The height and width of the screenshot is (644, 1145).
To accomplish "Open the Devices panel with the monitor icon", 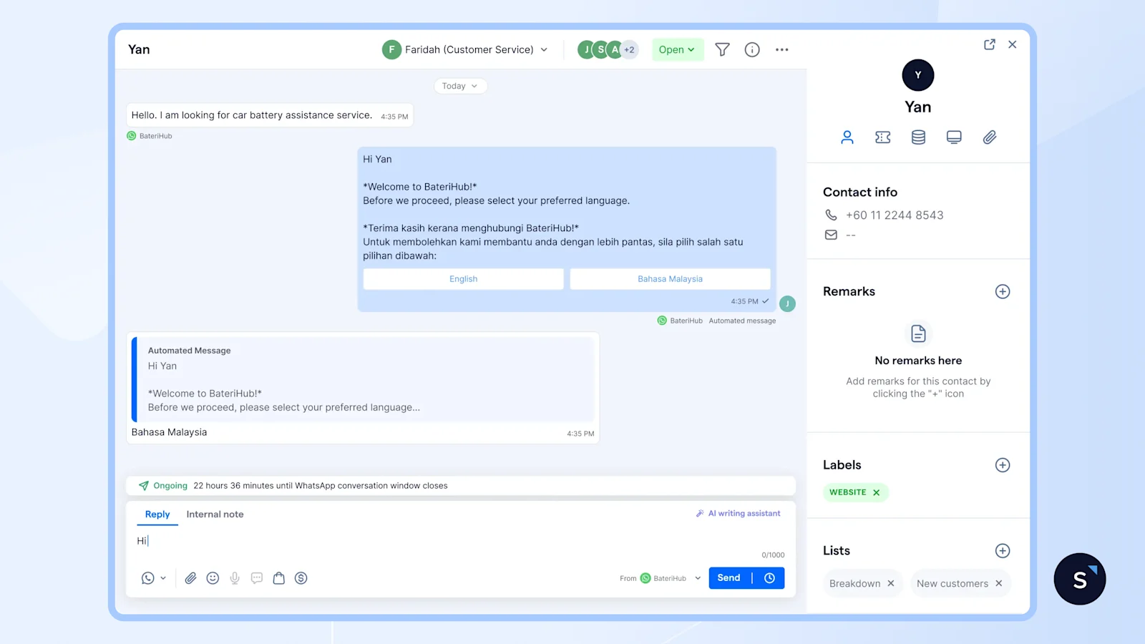I will [954, 137].
